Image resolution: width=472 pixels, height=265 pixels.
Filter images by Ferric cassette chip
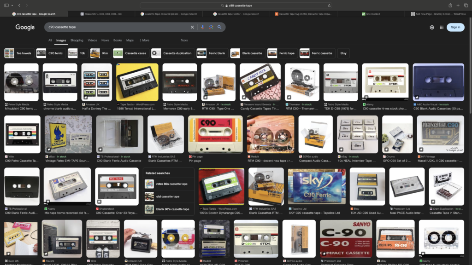click(317, 53)
